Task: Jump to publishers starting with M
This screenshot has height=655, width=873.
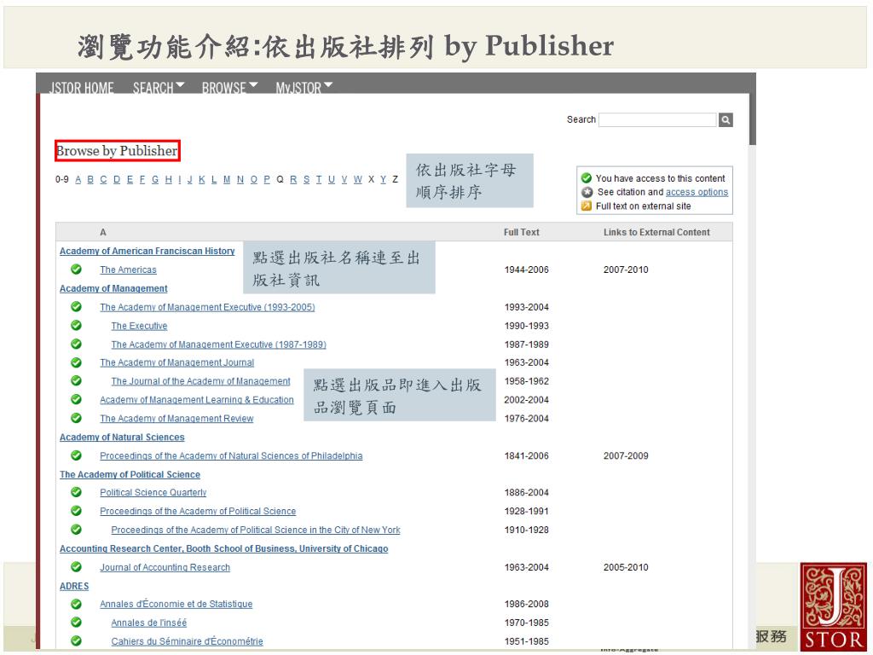Action: [x=227, y=179]
